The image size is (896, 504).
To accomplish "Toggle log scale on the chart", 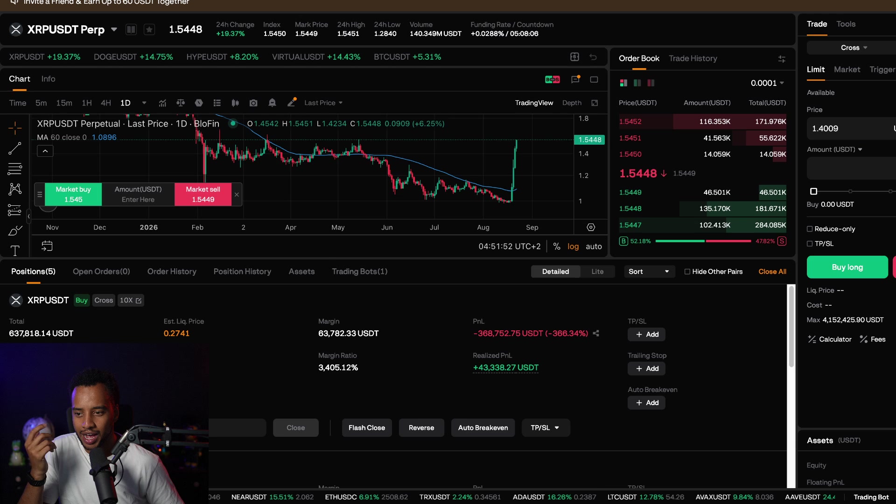I will (x=573, y=246).
